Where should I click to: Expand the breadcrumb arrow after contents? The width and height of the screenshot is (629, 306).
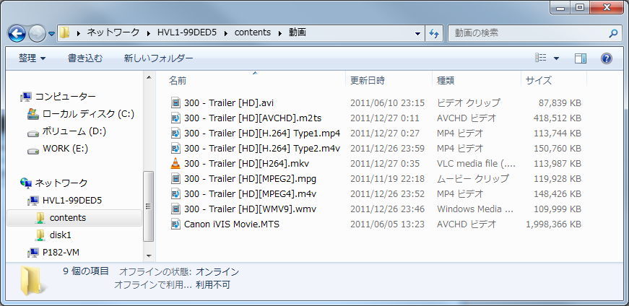tap(279, 33)
